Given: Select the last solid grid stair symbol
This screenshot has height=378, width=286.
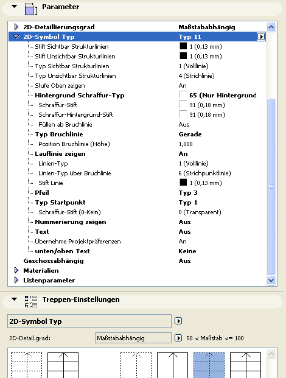Looking at the screenshot, I should (x=245, y=365).
